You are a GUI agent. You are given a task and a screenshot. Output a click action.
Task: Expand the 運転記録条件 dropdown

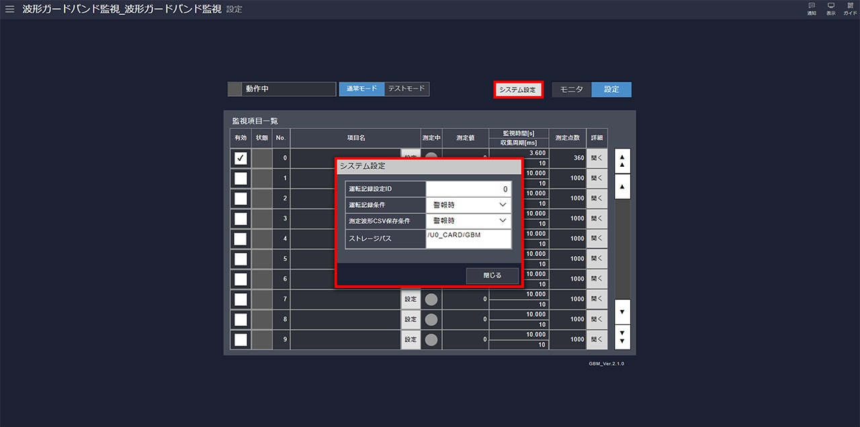click(x=468, y=205)
